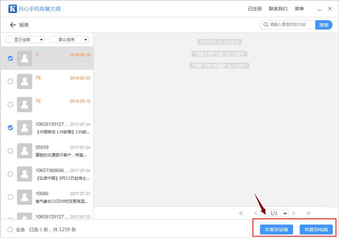Click 联系我们 in title bar

click(x=278, y=9)
